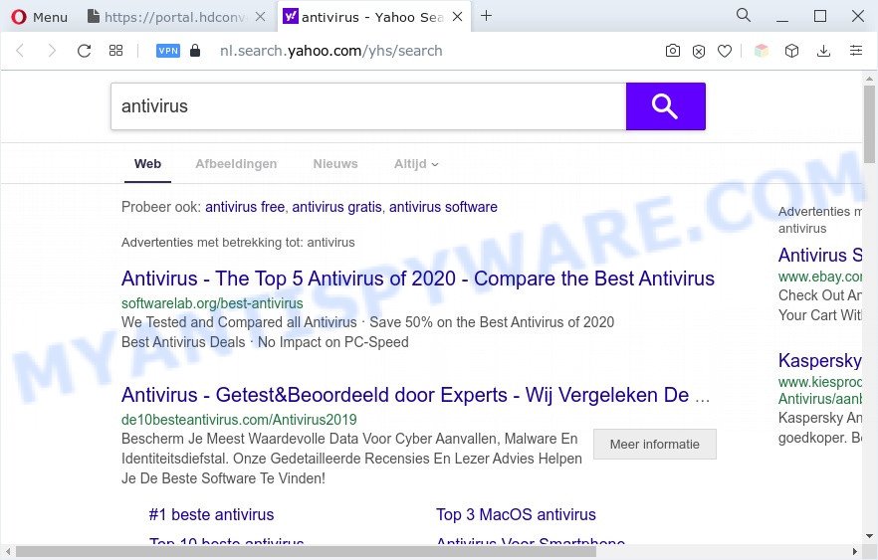Click the scroll right arrow
Viewport: 878px width, 560px height.
click(x=855, y=552)
